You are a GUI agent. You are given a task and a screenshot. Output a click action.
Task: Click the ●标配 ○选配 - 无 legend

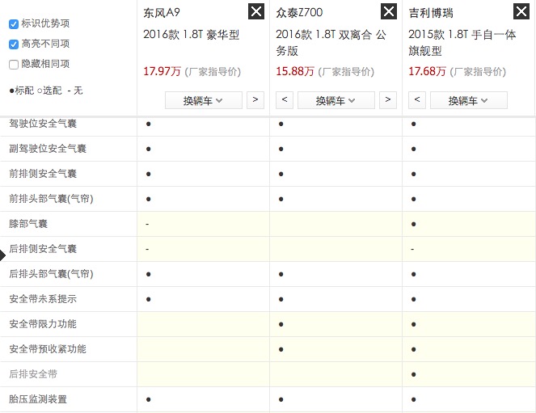pyautogui.click(x=46, y=91)
